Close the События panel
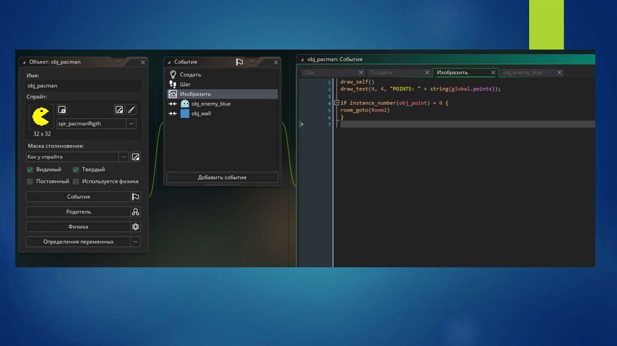This screenshot has width=617, height=346. click(276, 62)
